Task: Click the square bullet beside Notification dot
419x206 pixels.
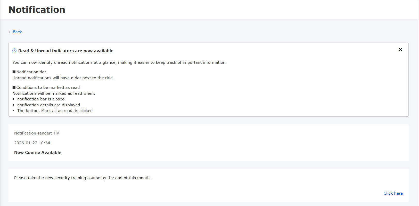Action: point(14,72)
